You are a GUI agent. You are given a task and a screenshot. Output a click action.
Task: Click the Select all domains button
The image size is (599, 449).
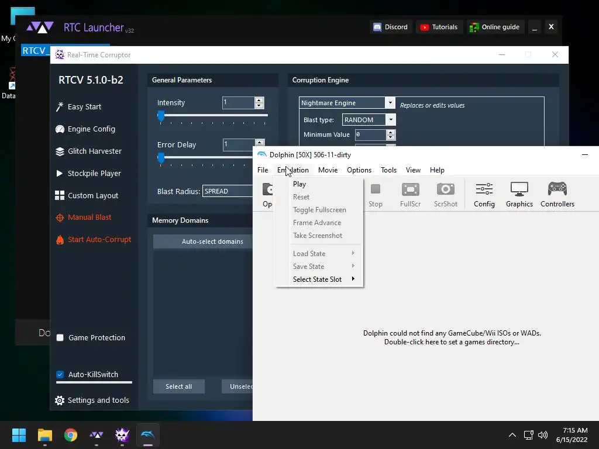tap(179, 386)
